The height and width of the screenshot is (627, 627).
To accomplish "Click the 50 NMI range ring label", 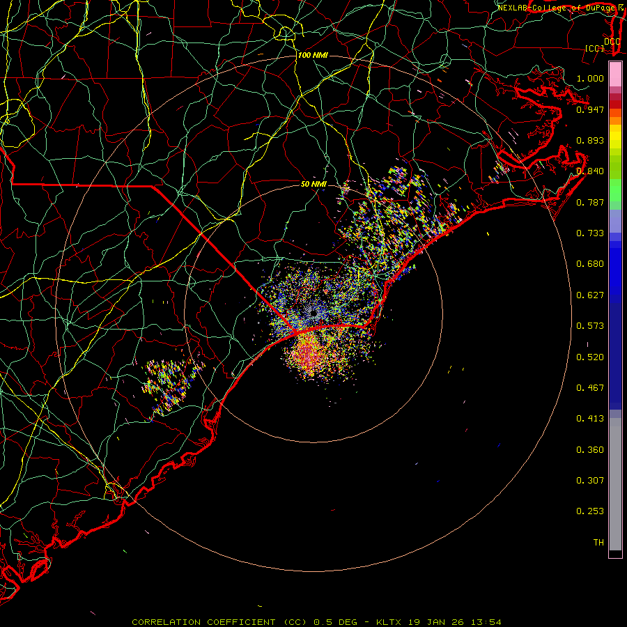I will (313, 185).
